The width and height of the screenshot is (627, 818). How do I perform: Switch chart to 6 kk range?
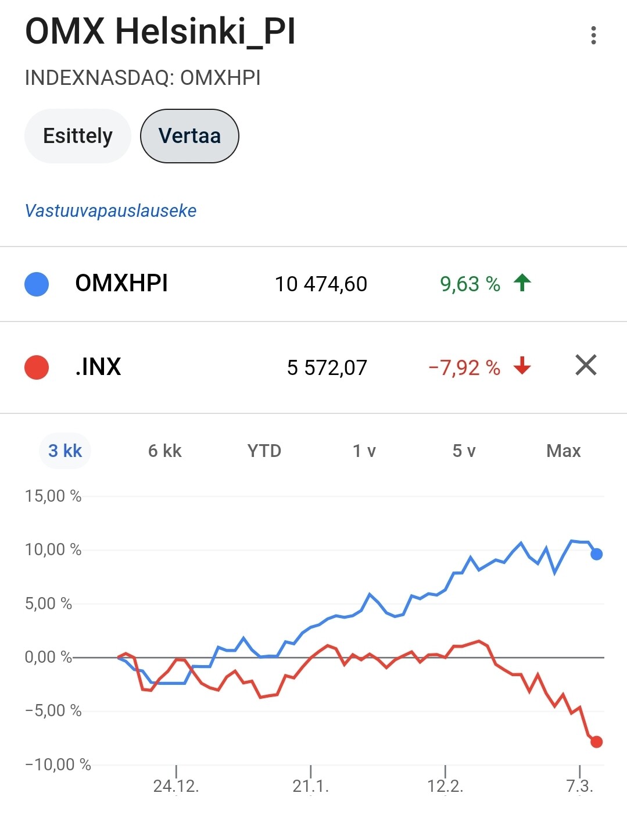click(165, 451)
